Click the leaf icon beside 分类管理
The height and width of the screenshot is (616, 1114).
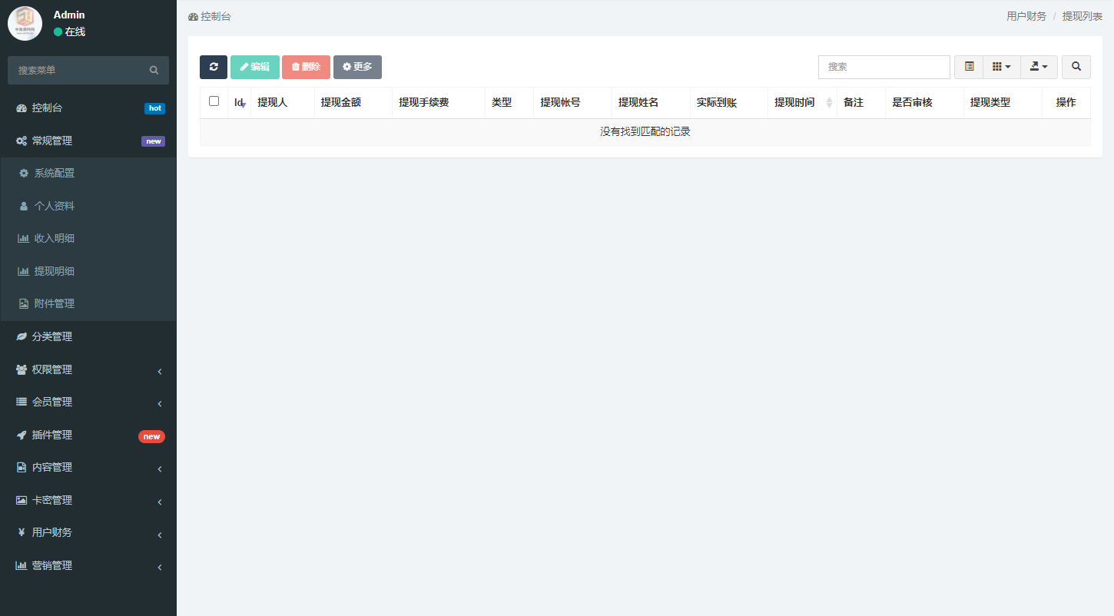pos(22,337)
